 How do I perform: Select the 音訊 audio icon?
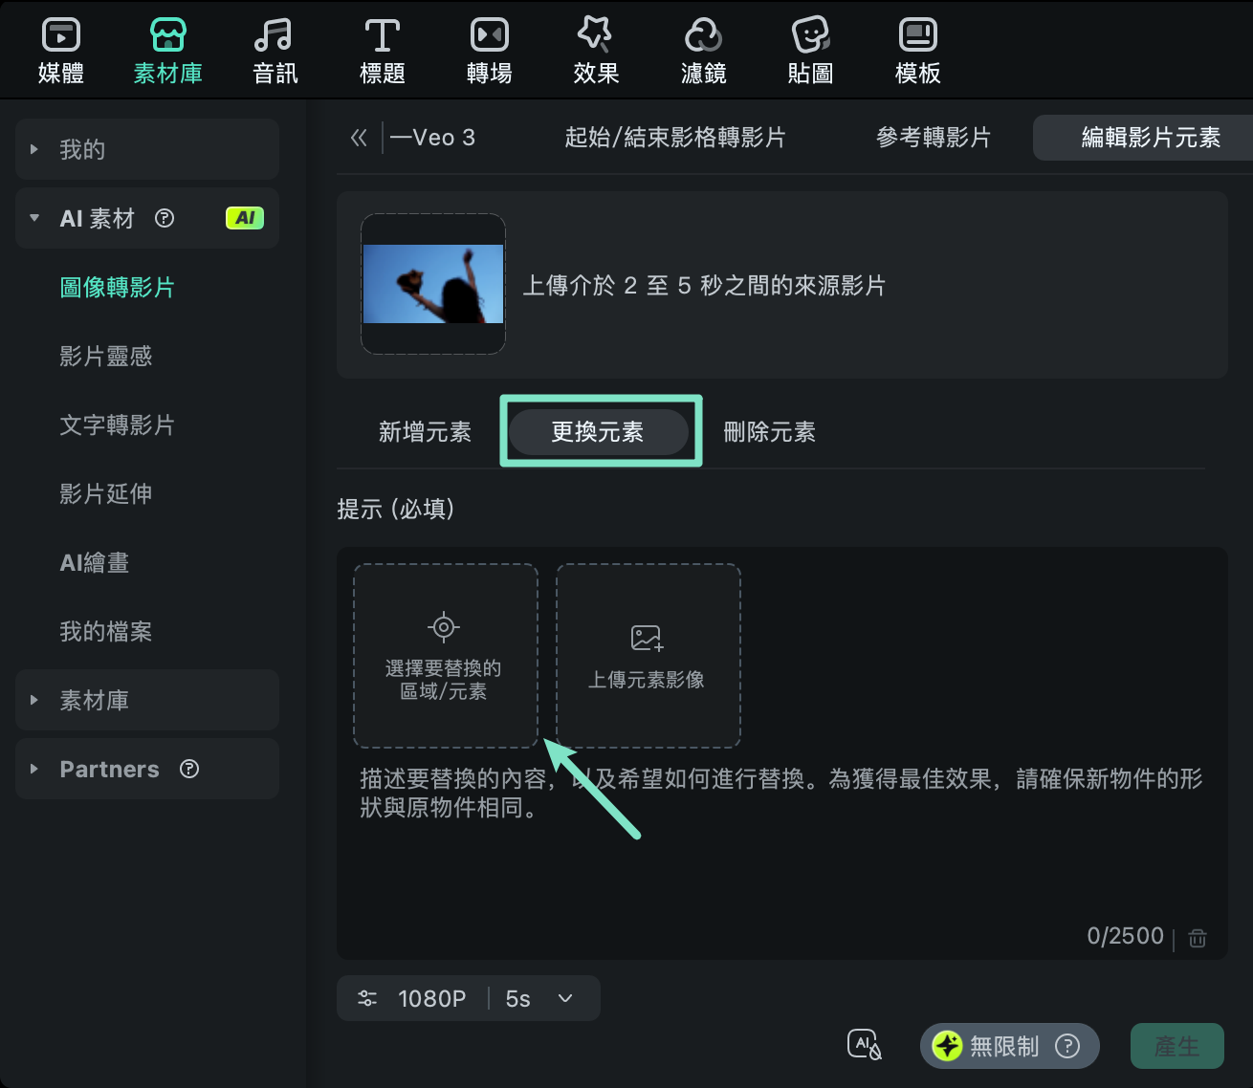(275, 51)
